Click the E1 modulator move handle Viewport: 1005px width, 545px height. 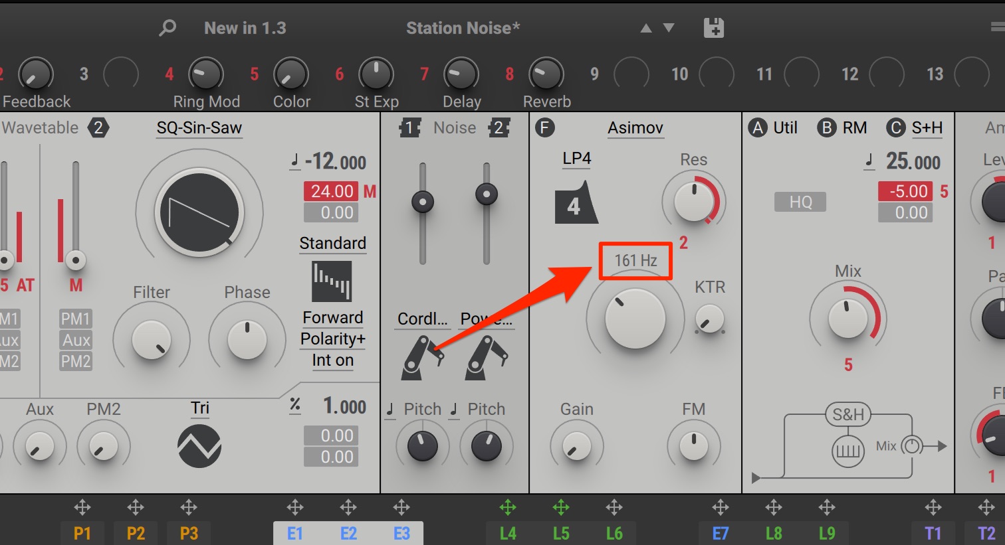(295, 508)
